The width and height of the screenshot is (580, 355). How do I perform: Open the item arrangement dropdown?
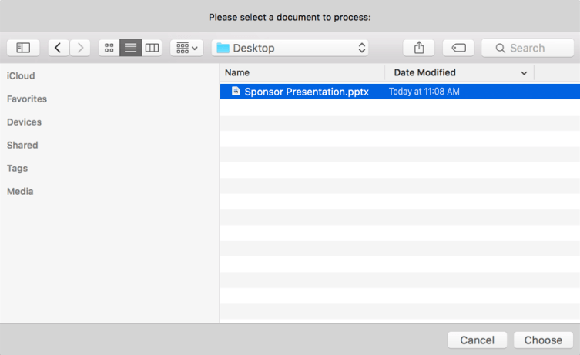[x=186, y=48]
